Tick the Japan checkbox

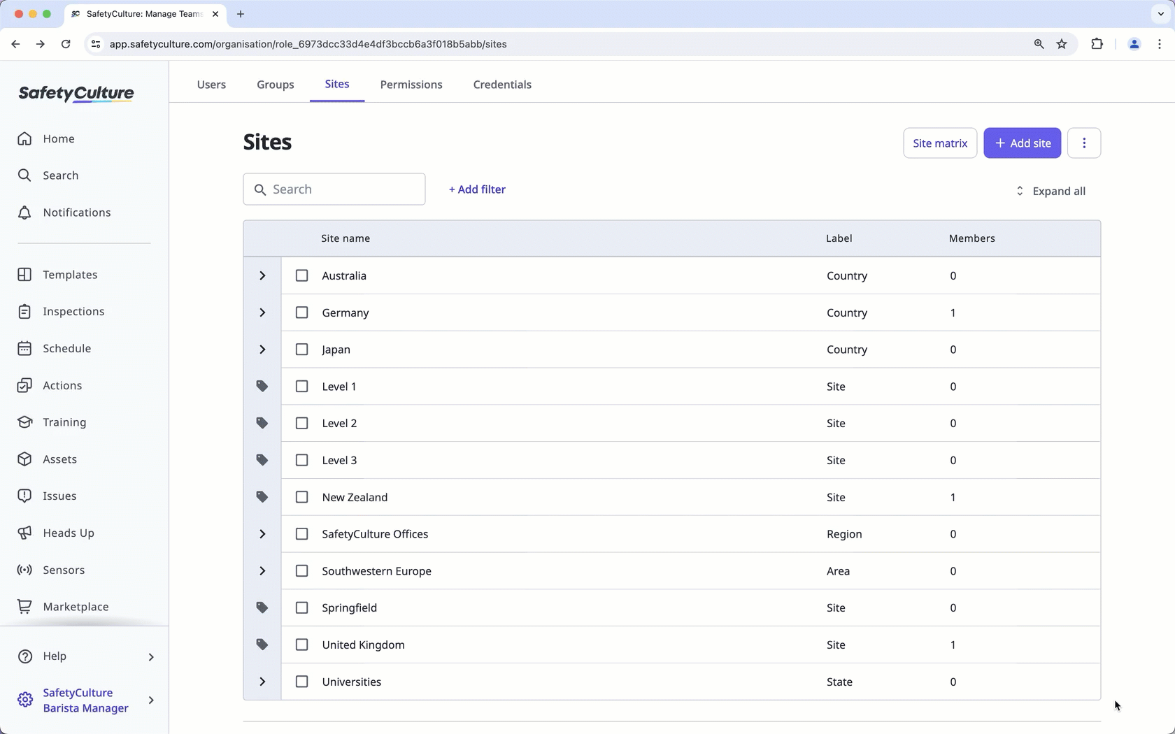[x=301, y=350]
